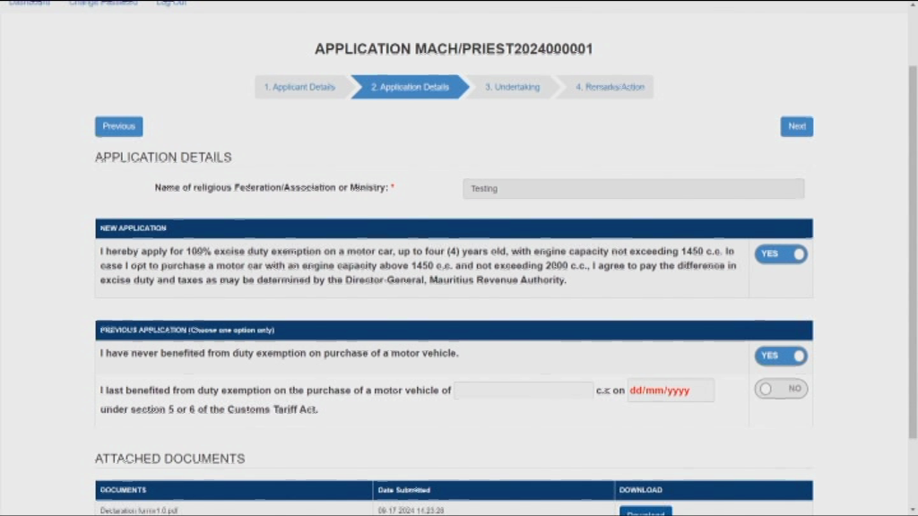This screenshot has height=516, width=918.
Task: Open the Change Password link
Action: pyautogui.click(x=103, y=4)
